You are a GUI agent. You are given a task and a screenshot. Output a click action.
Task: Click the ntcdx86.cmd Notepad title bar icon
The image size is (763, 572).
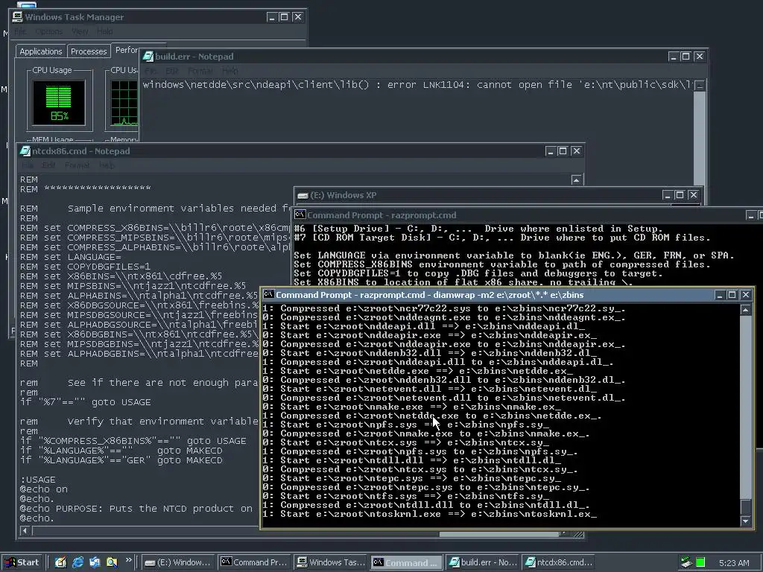click(25, 151)
